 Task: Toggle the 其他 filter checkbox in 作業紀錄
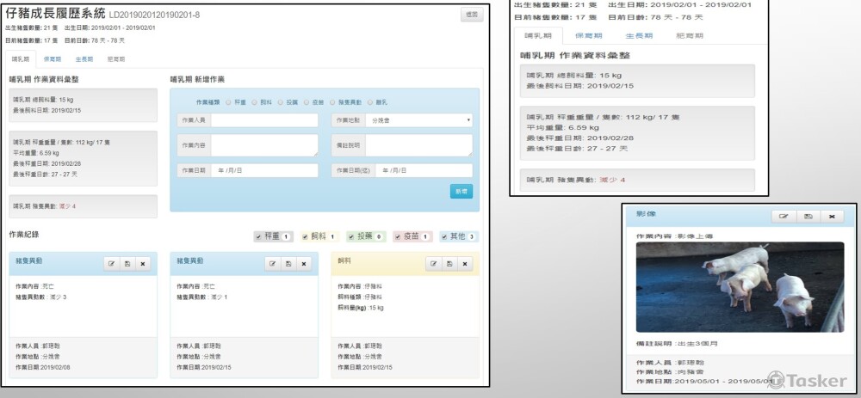(x=445, y=236)
